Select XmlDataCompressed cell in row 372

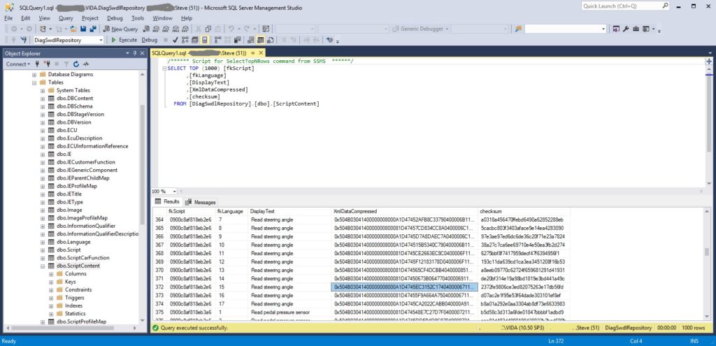[405, 287]
